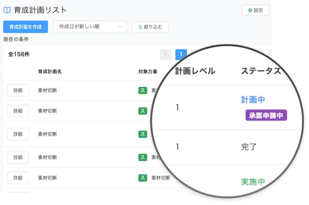
Task: Click the 育成計画名 column header
Action: coord(50,72)
